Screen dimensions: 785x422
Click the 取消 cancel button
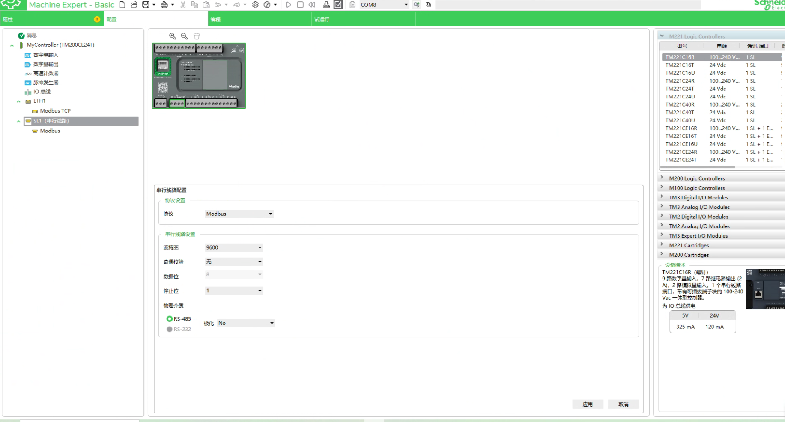click(x=623, y=404)
